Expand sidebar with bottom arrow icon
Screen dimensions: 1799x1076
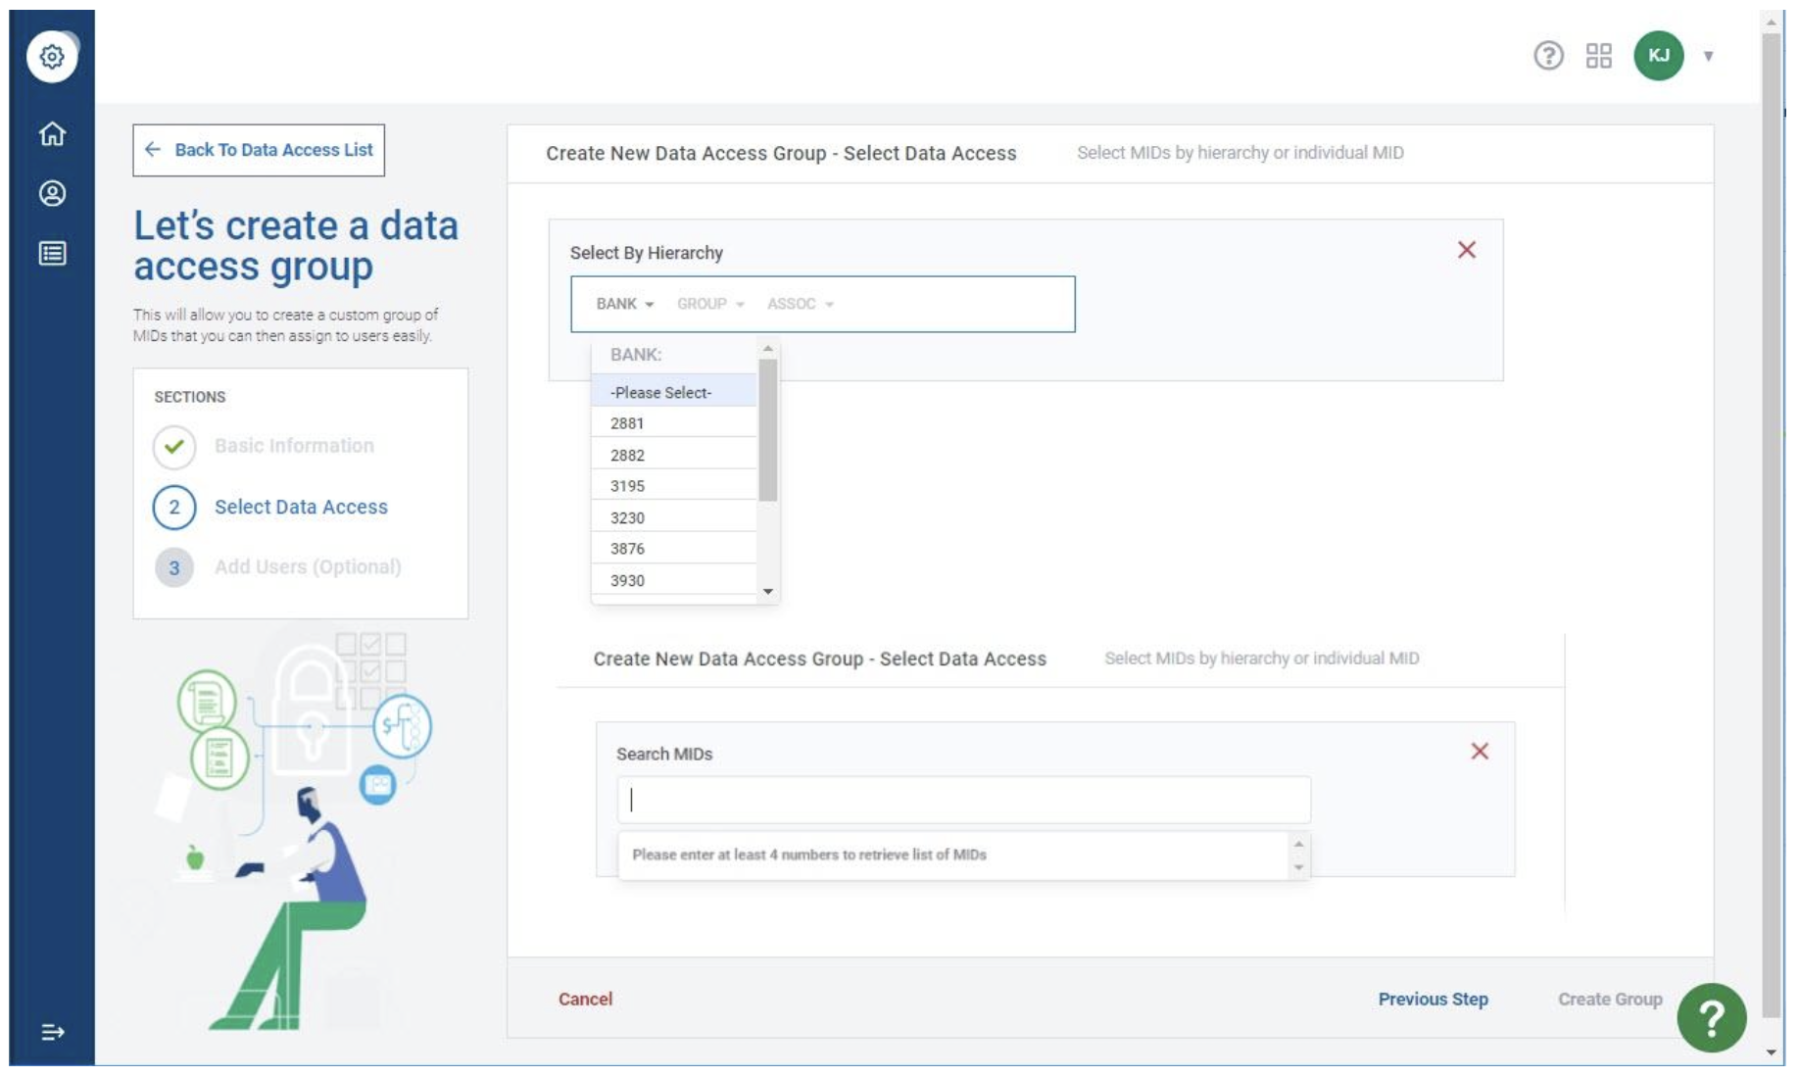click(52, 1032)
